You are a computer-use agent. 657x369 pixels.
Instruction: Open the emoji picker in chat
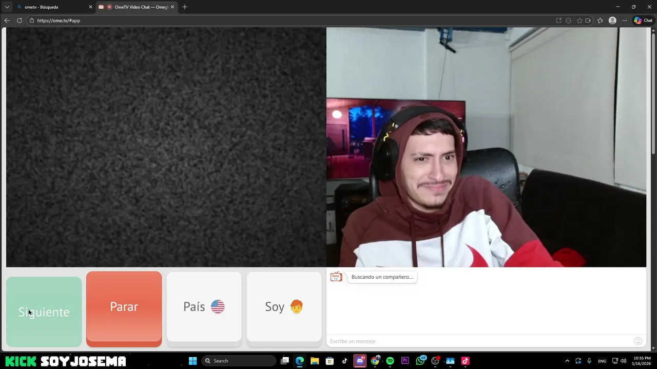(x=638, y=341)
